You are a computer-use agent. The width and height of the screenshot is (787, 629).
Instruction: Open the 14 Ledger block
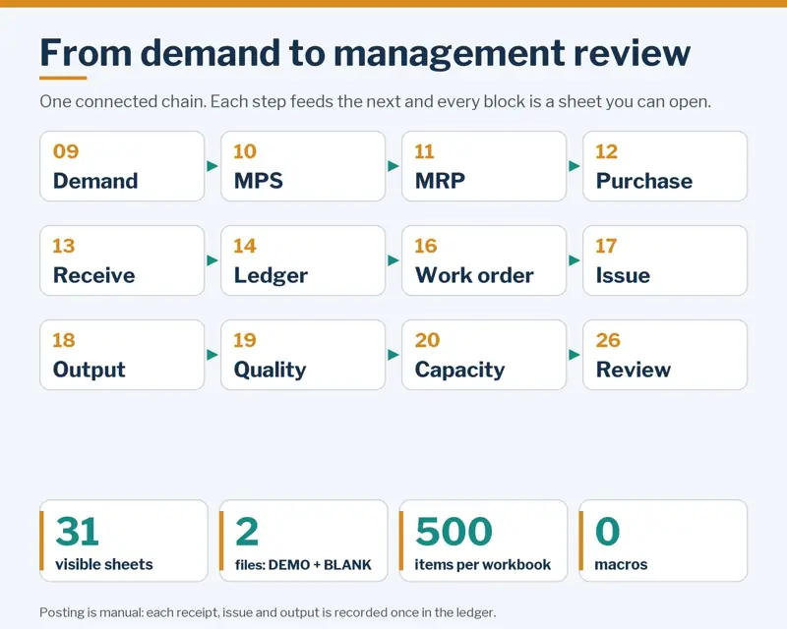tap(303, 260)
